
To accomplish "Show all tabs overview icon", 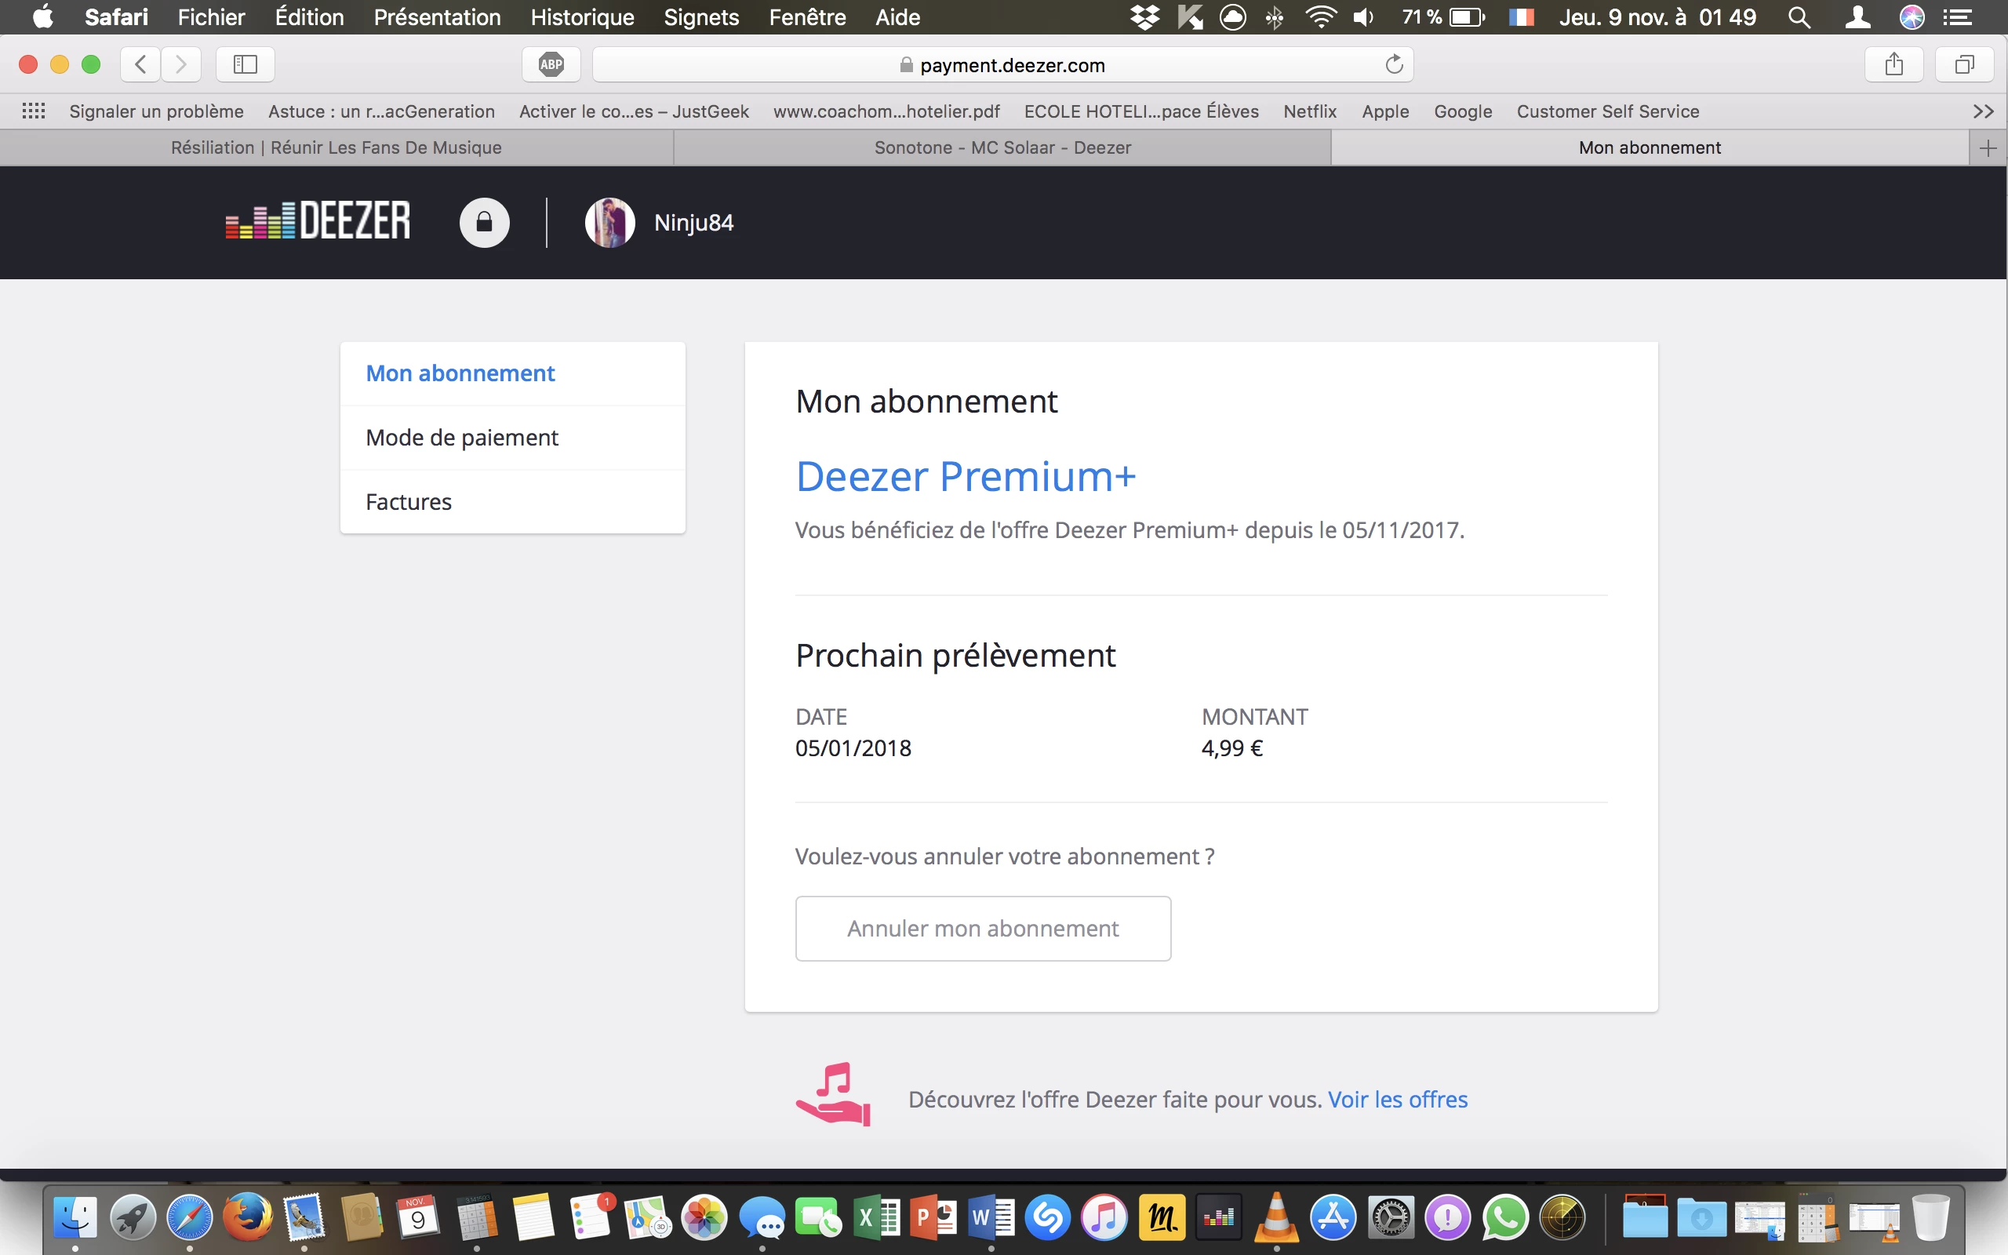I will (x=1964, y=65).
